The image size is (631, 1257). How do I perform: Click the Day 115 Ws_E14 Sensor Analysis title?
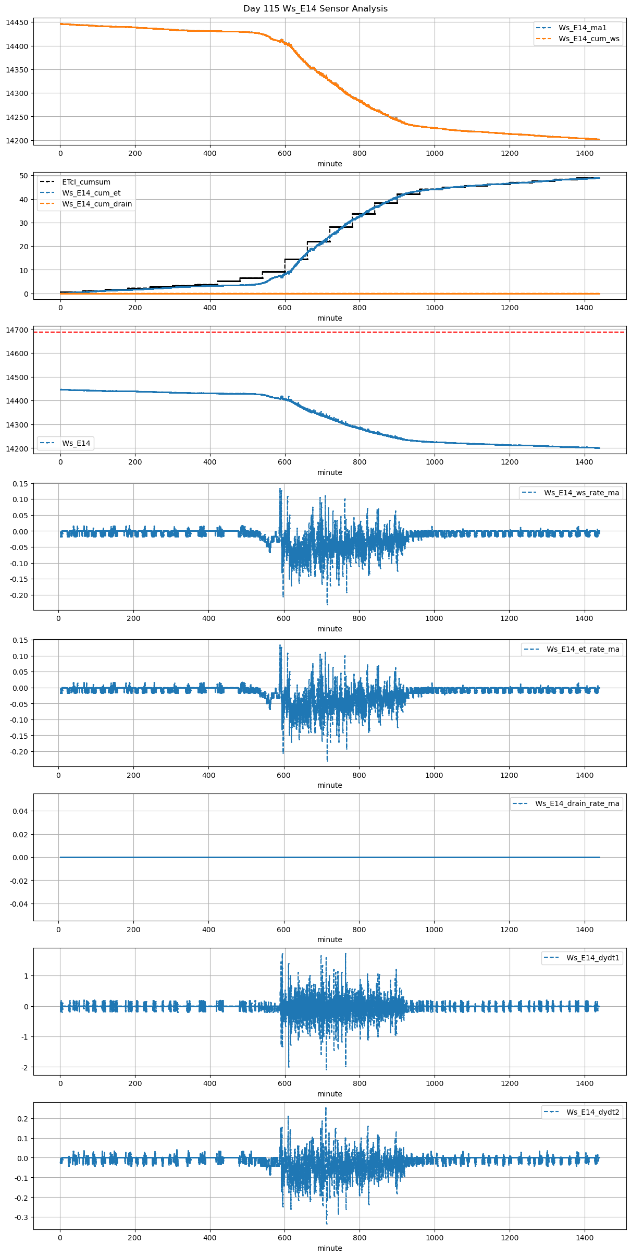point(315,8)
